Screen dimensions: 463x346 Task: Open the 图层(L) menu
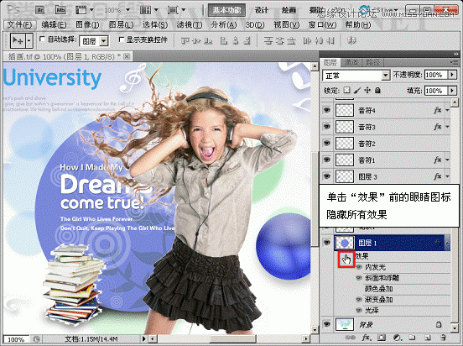click(x=121, y=25)
